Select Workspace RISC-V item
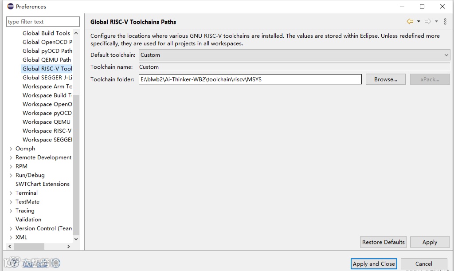The height and width of the screenshot is (271, 454). click(47, 131)
